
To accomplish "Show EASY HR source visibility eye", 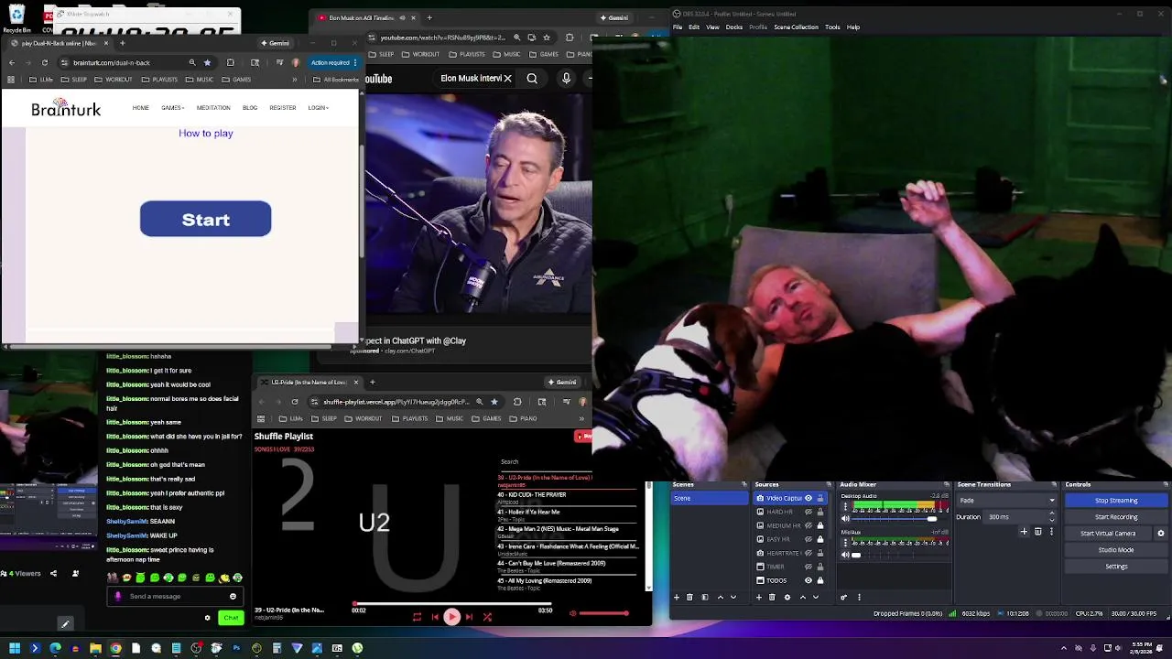I will (808, 539).
